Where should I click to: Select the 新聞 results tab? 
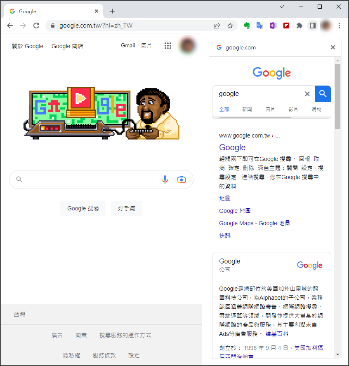click(x=247, y=109)
